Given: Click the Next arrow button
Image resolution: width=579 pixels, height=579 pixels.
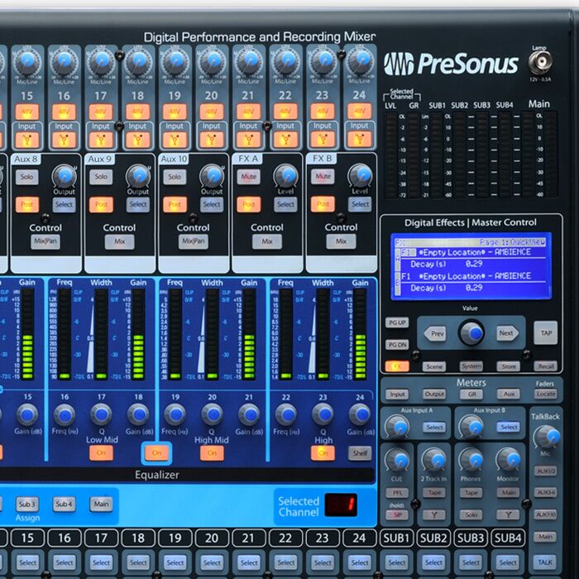Looking at the screenshot, I should pyautogui.click(x=507, y=333).
